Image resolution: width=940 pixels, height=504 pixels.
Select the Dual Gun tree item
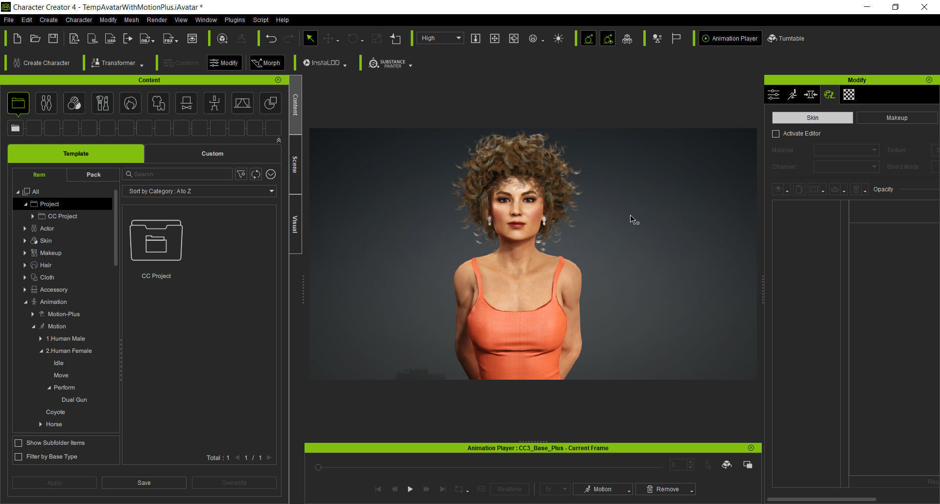[74, 400]
